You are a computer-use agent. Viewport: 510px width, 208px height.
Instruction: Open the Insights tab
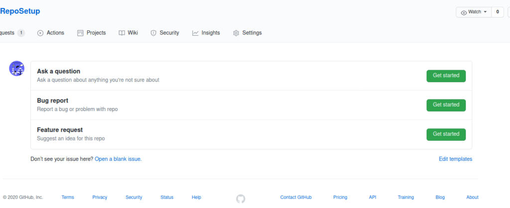click(x=206, y=33)
